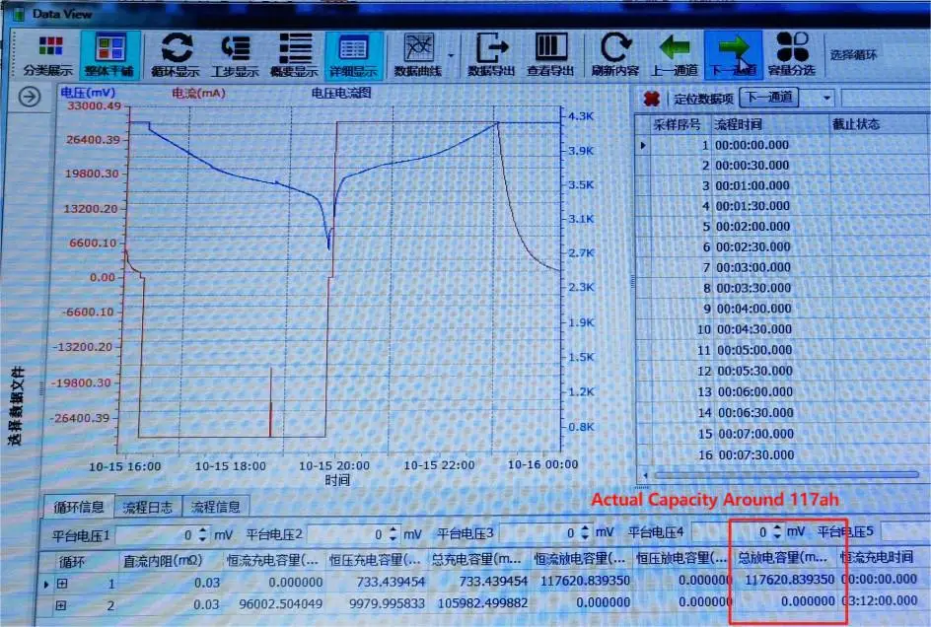Click the 平台电压3 spinner arrows
931x627 pixels.
point(585,532)
